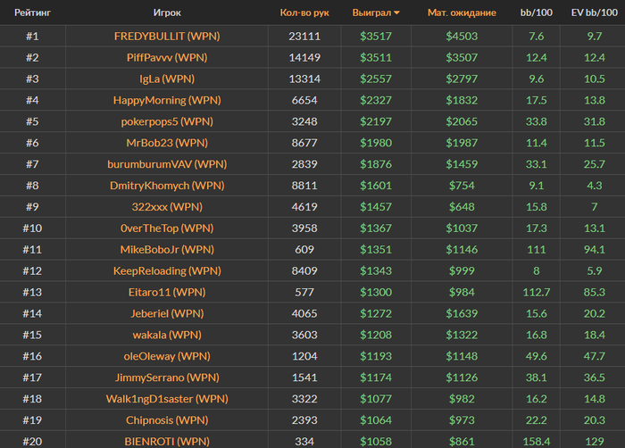The image size is (625, 448).
Task: Open player 322xxx (WPN) profile
Action: point(167,207)
